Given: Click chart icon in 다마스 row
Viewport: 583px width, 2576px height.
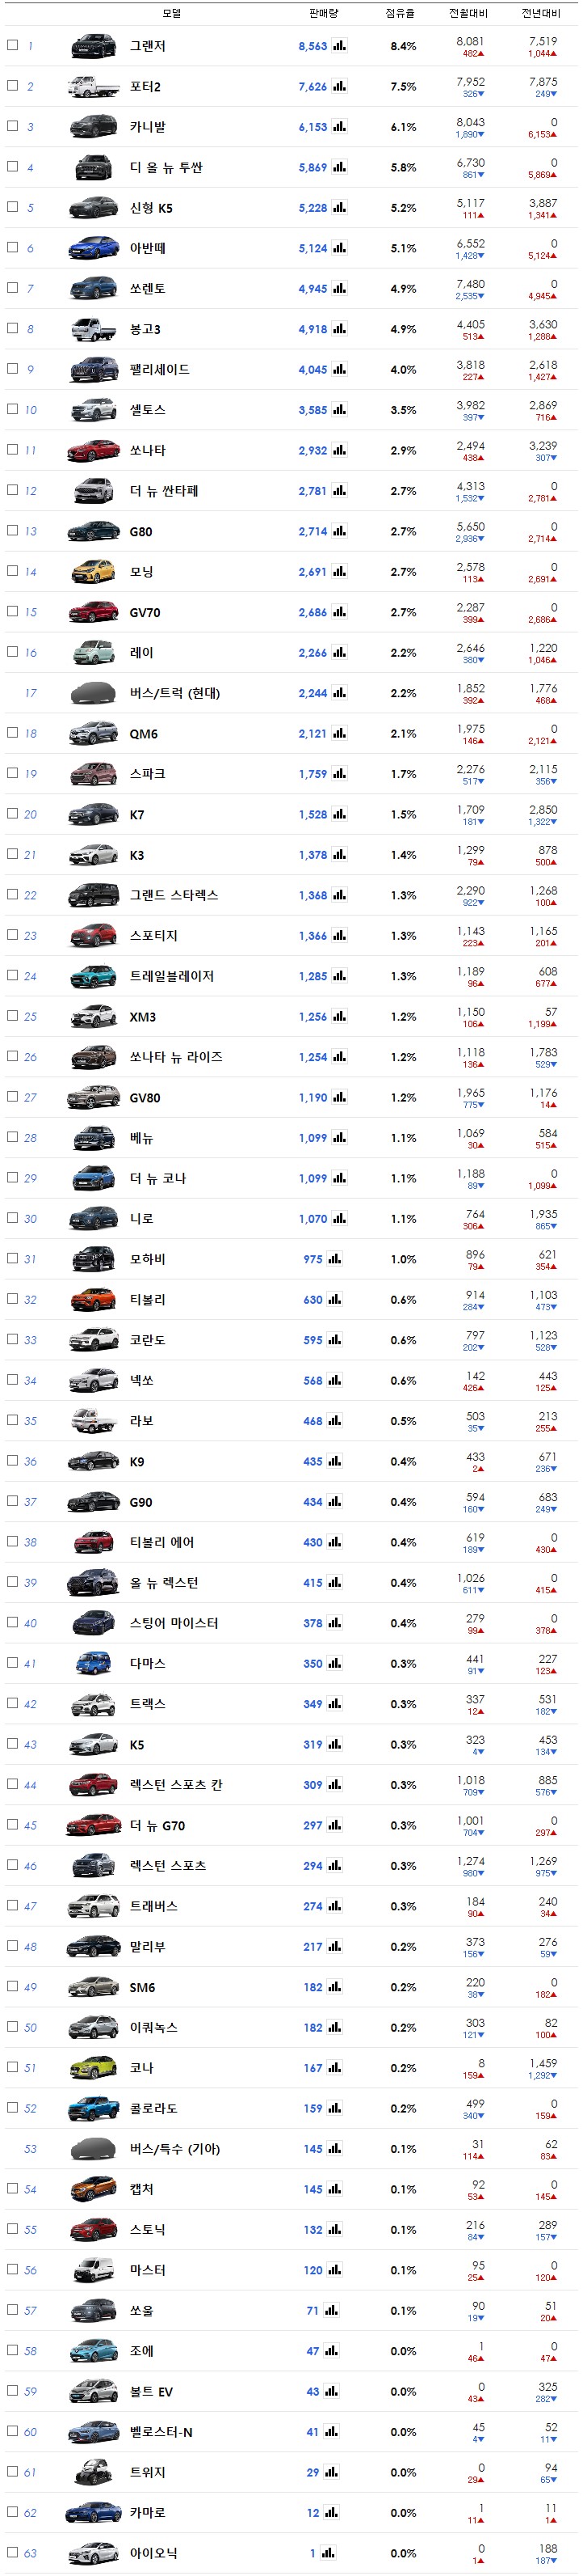Looking at the screenshot, I should coord(334,1663).
